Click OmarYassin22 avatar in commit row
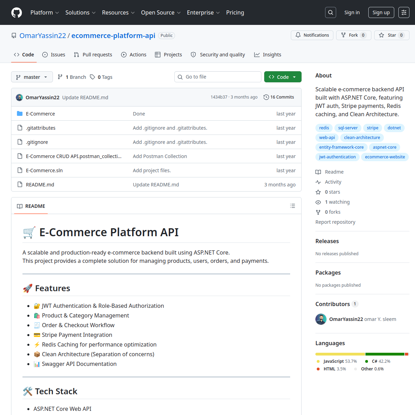The image size is (415, 415). click(19, 98)
